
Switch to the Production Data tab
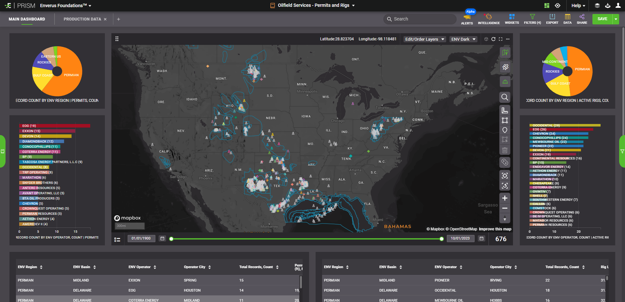click(x=82, y=19)
